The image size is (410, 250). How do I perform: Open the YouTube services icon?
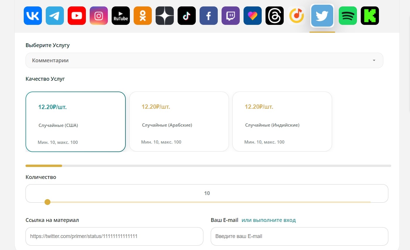(77, 16)
